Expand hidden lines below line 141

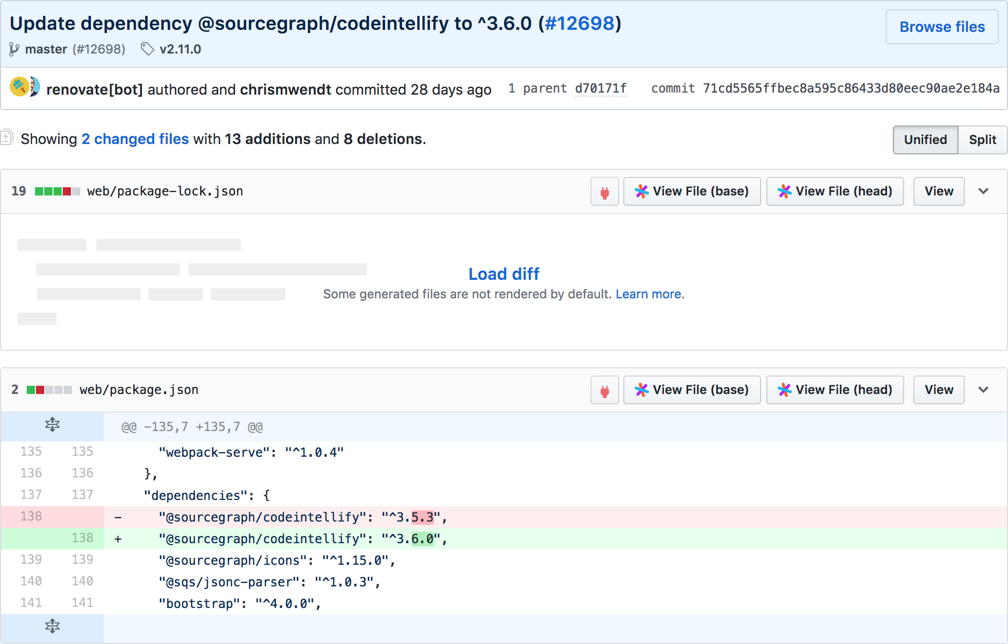[x=52, y=627]
